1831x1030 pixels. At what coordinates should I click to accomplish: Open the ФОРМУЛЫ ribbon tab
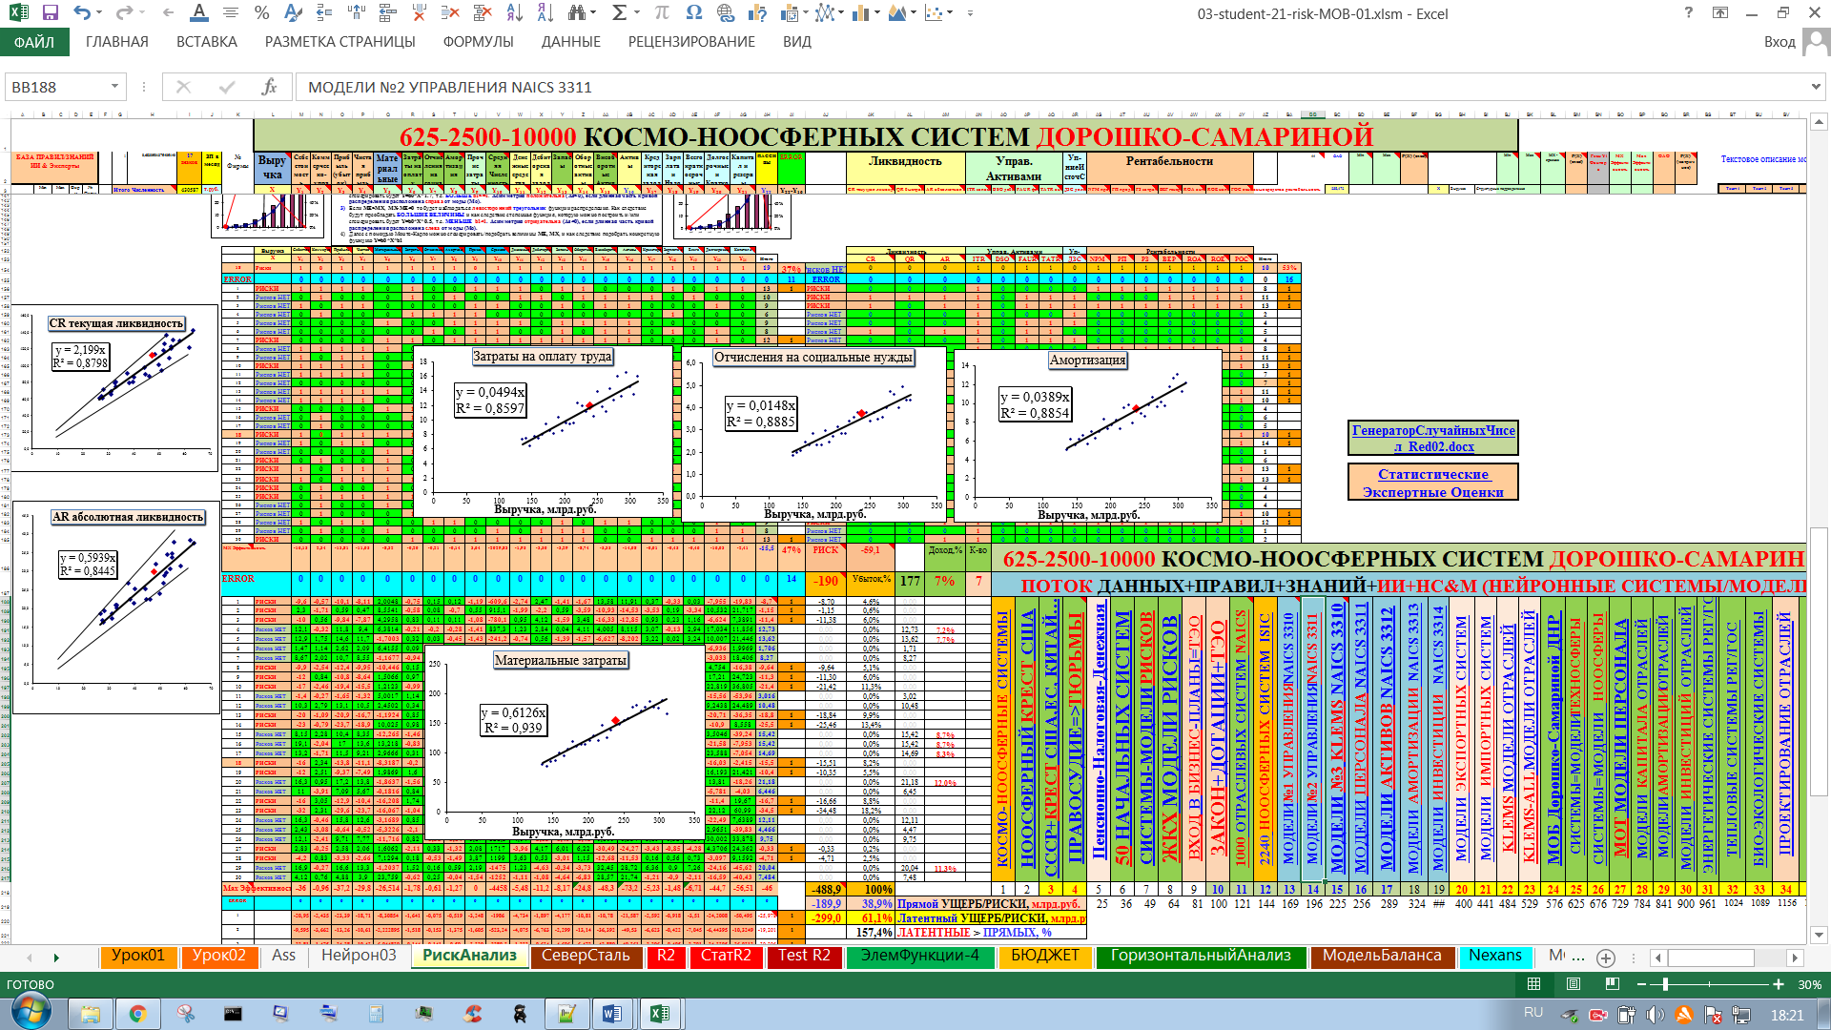[x=478, y=42]
